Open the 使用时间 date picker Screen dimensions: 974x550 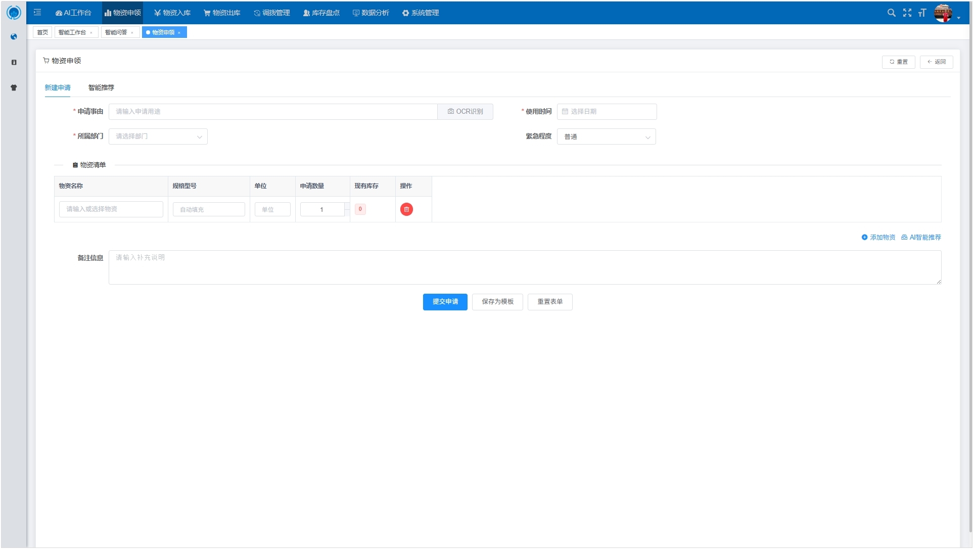606,112
